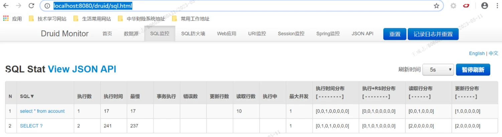Open the 技术学习网站 bookmark folder
The width and height of the screenshot is (502, 137).
(47, 19)
